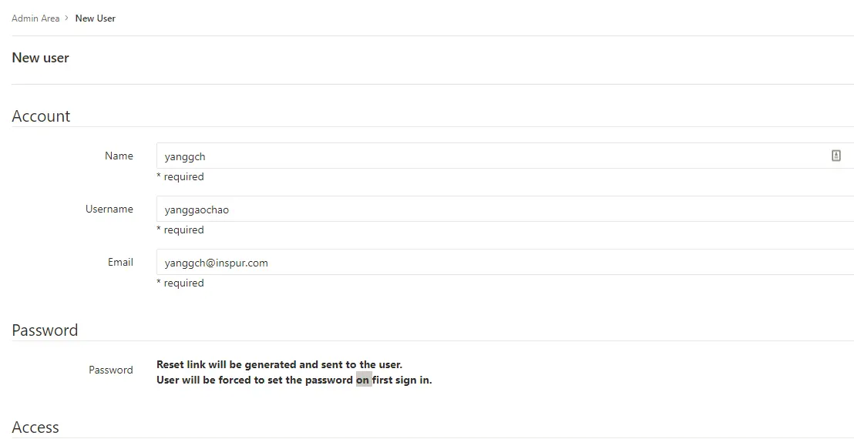
Task: Click the required hint under Email field
Action: [180, 283]
